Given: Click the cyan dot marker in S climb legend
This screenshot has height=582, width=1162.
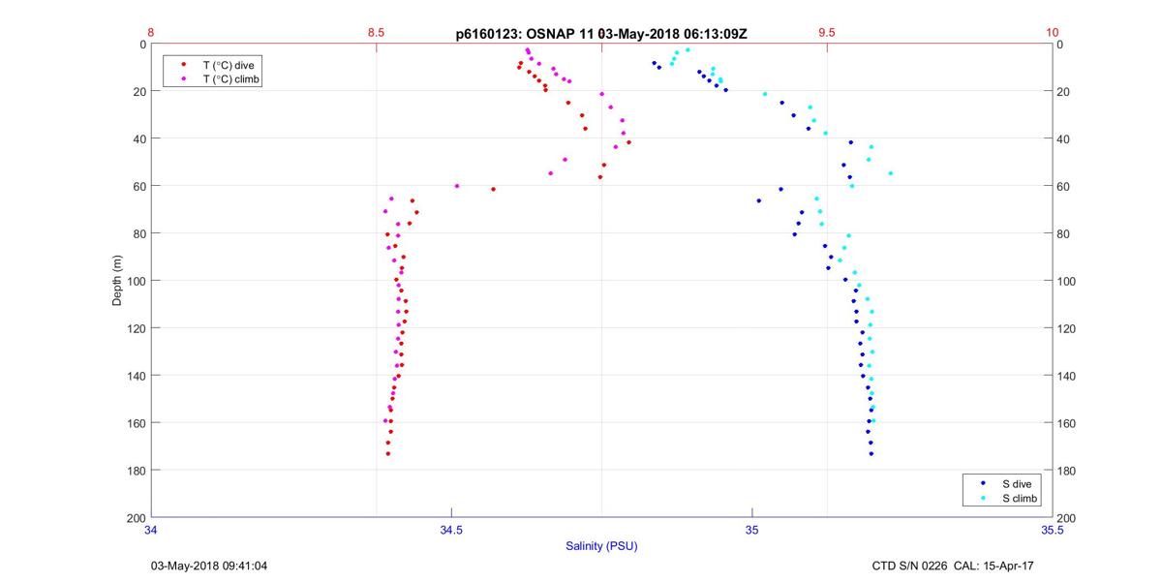Looking at the screenshot, I should click(983, 498).
